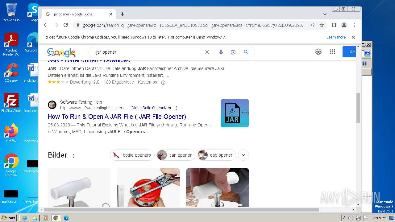Open Windows Explorer from taskbar
This screenshot has height=222, width=395.
pyautogui.click(x=35, y=218)
